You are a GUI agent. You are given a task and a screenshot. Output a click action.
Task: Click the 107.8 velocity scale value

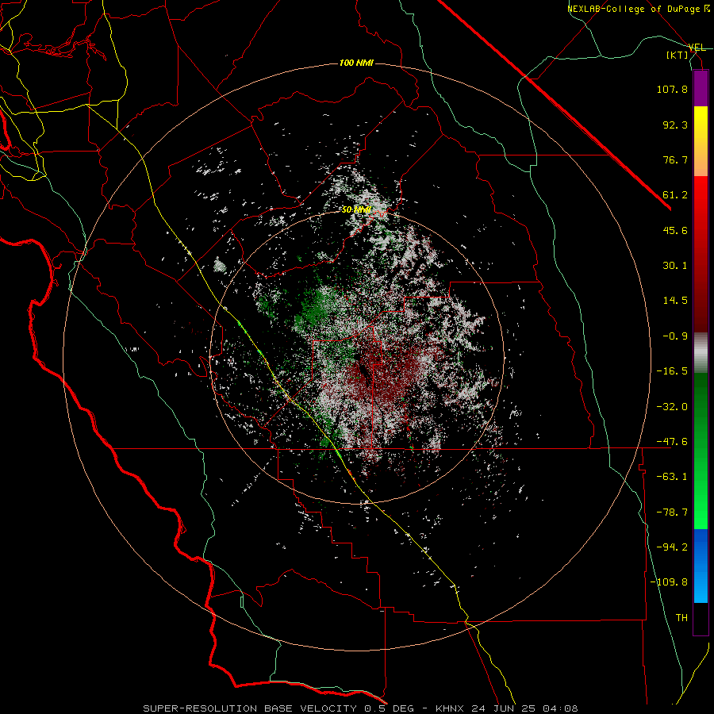pos(672,89)
